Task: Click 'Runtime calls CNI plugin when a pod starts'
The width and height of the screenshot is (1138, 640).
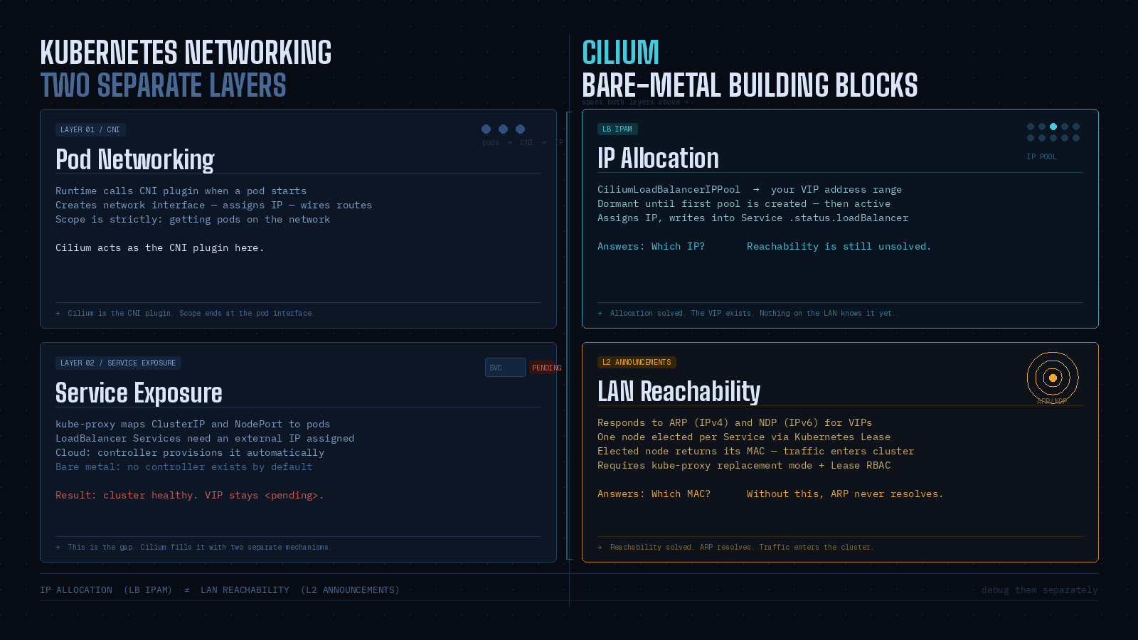Action: (x=181, y=191)
